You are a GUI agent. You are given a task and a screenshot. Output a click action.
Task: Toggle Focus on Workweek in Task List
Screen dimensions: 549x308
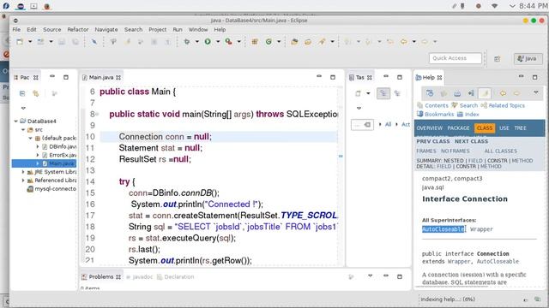click(x=397, y=93)
